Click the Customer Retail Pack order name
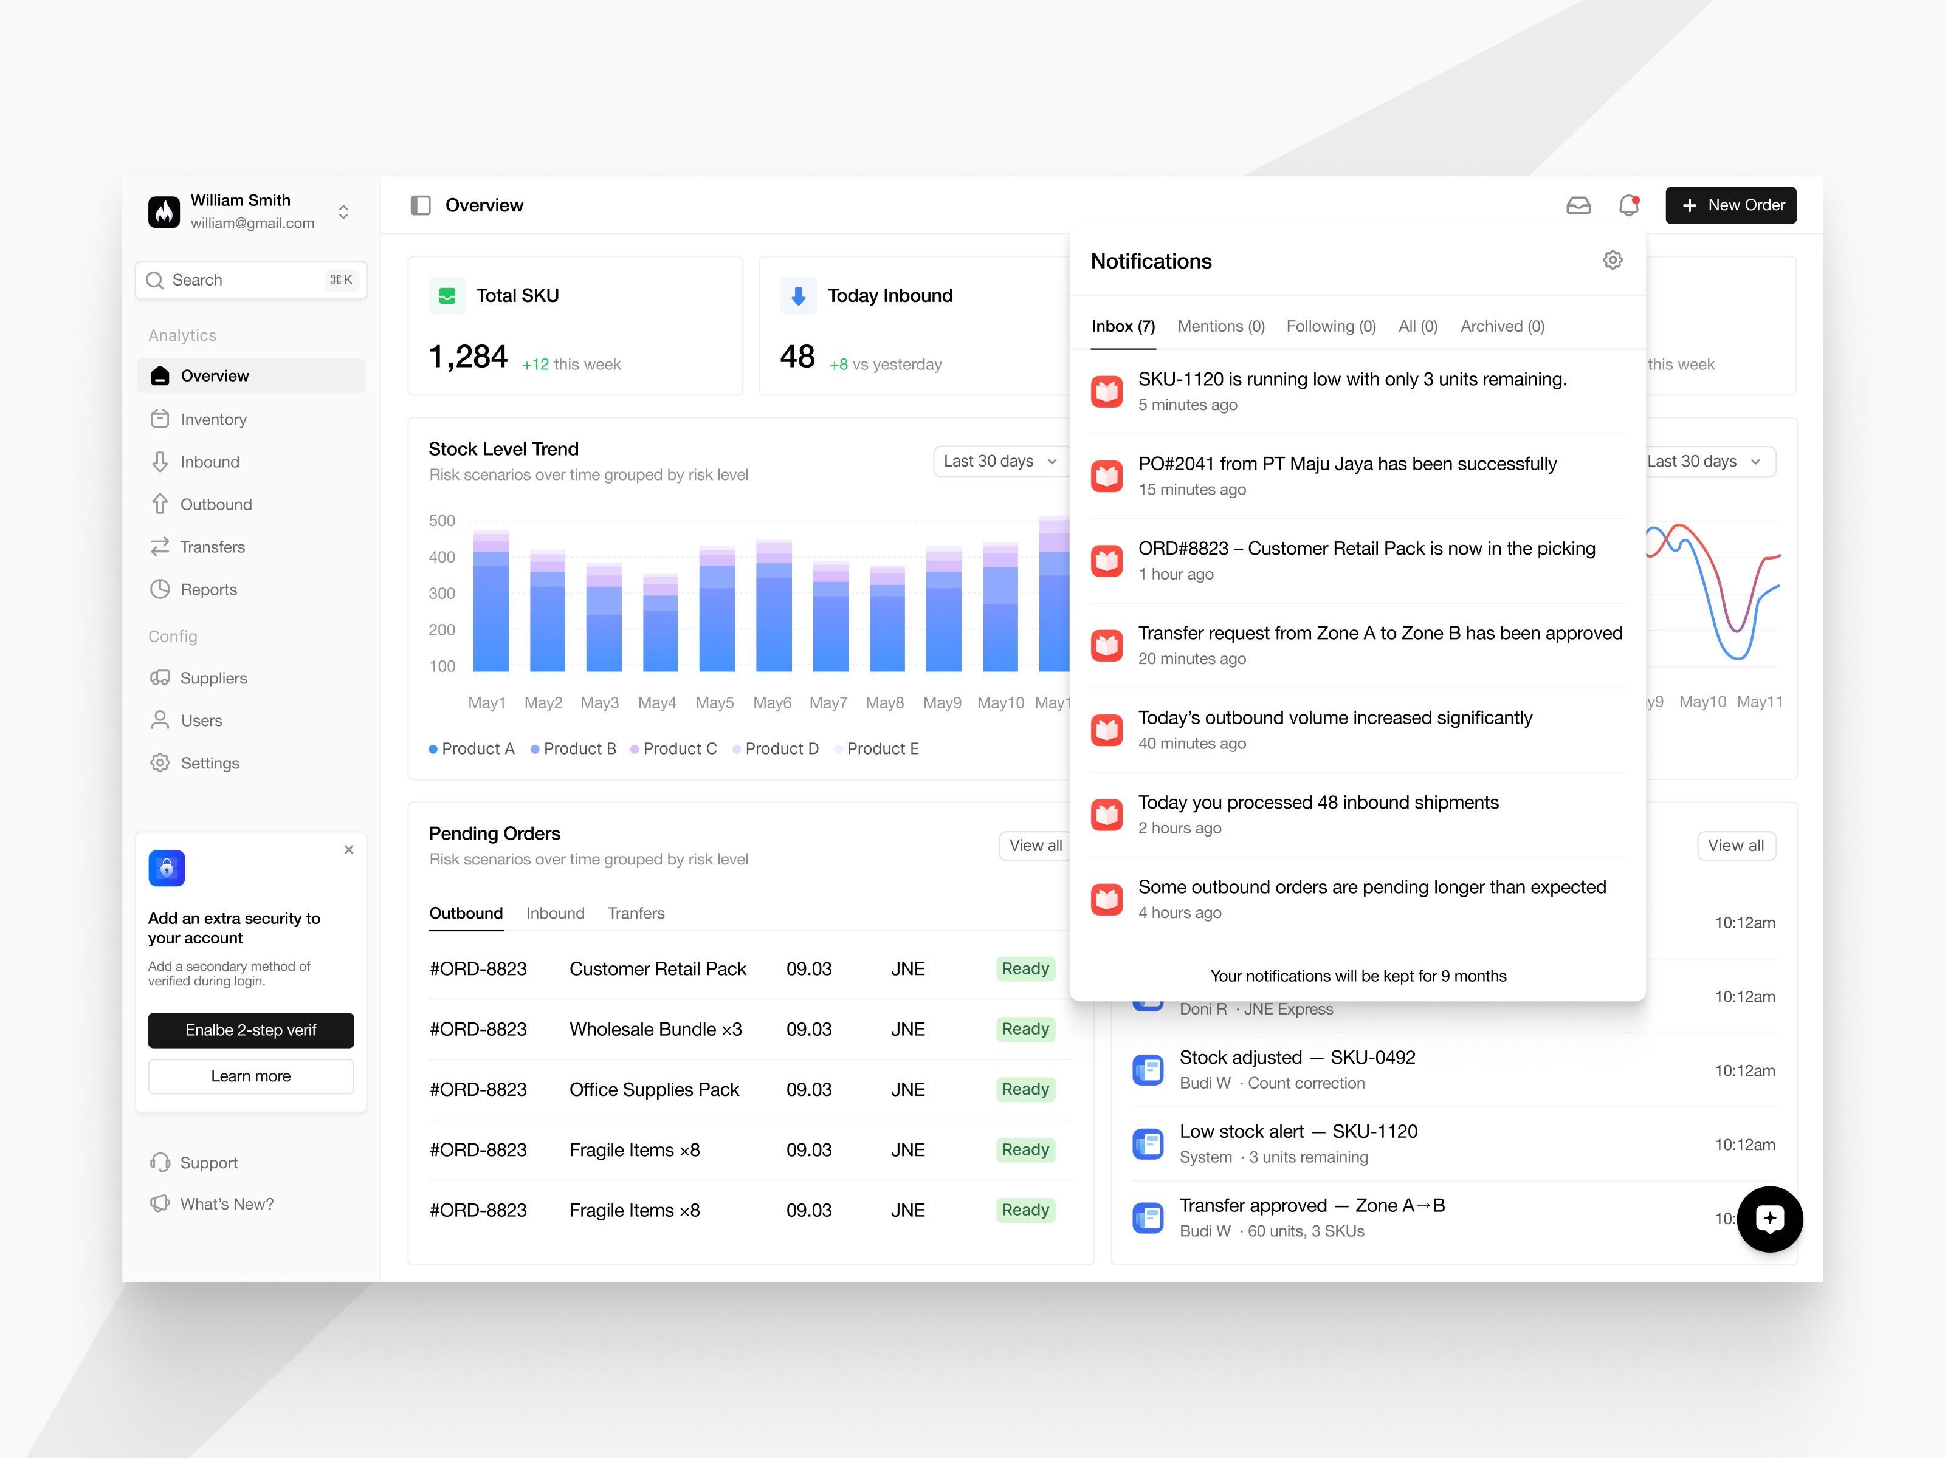 click(x=657, y=968)
